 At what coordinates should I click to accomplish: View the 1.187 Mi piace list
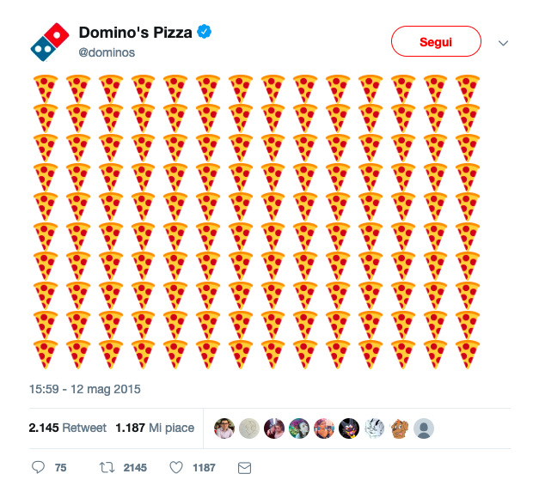[155, 428]
